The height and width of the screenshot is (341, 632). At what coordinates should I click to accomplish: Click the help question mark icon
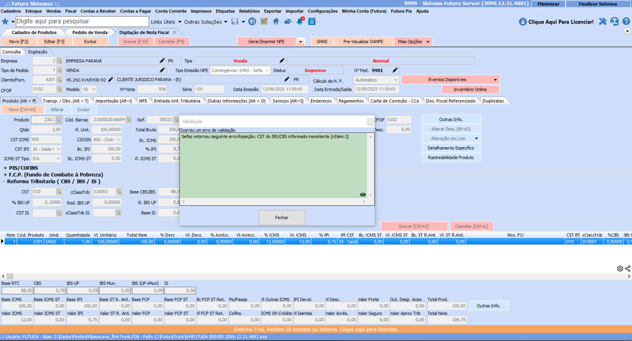tap(626, 22)
